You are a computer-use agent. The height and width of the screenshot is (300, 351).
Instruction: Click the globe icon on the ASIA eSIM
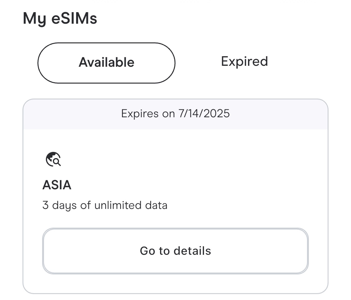[53, 159]
